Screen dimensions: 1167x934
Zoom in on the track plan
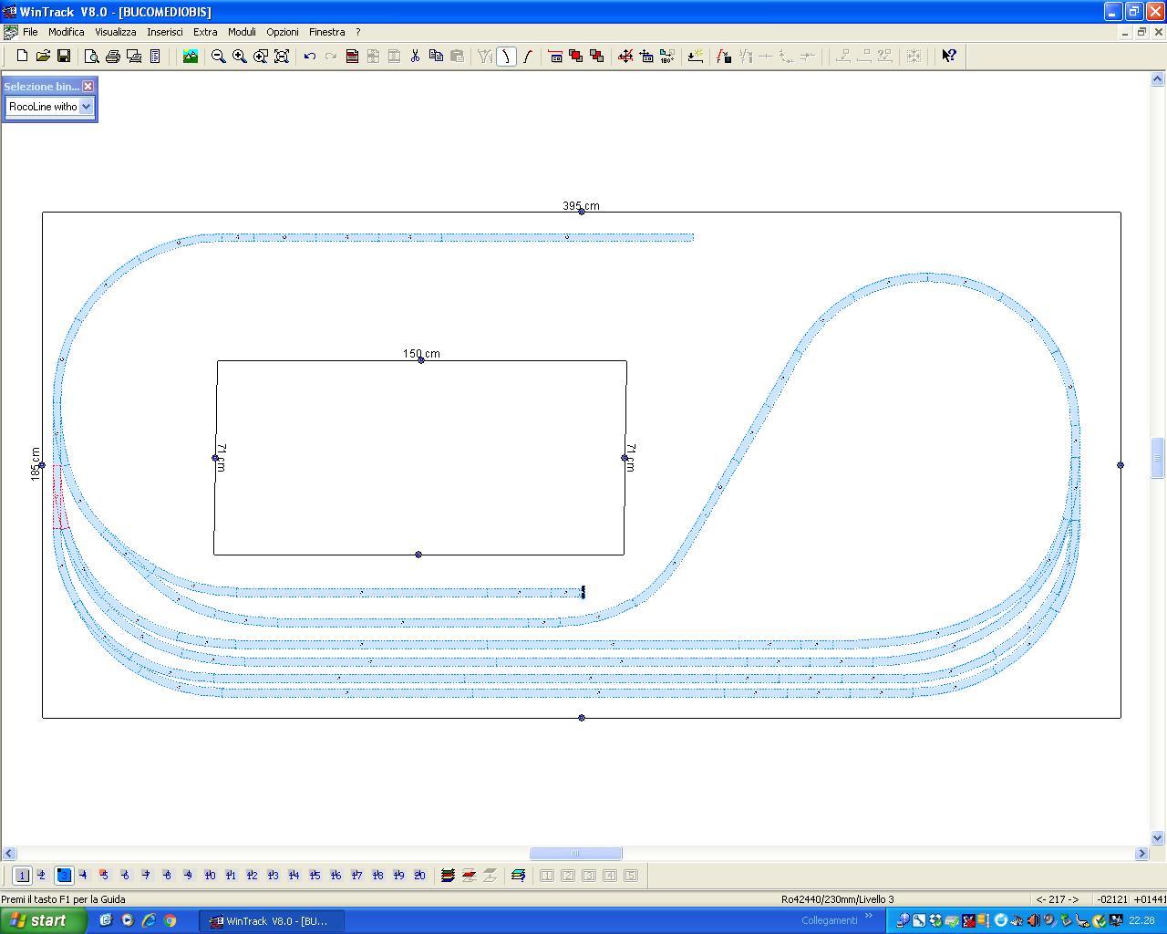pos(239,56)
